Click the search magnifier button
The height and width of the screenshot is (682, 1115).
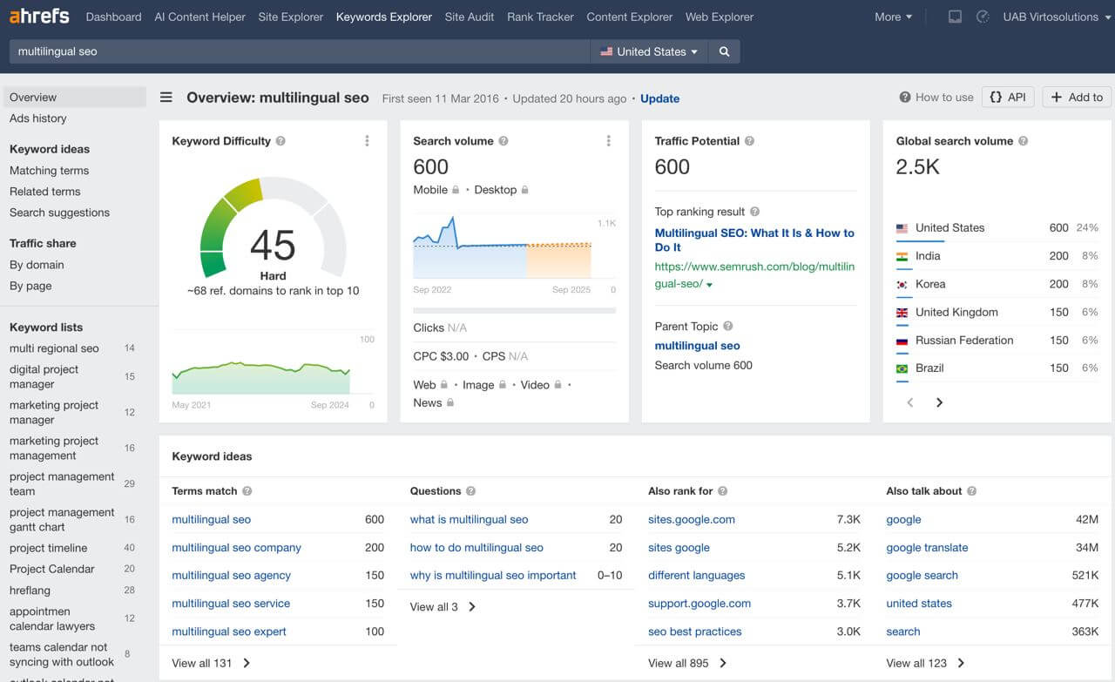[x=724, y=51]
